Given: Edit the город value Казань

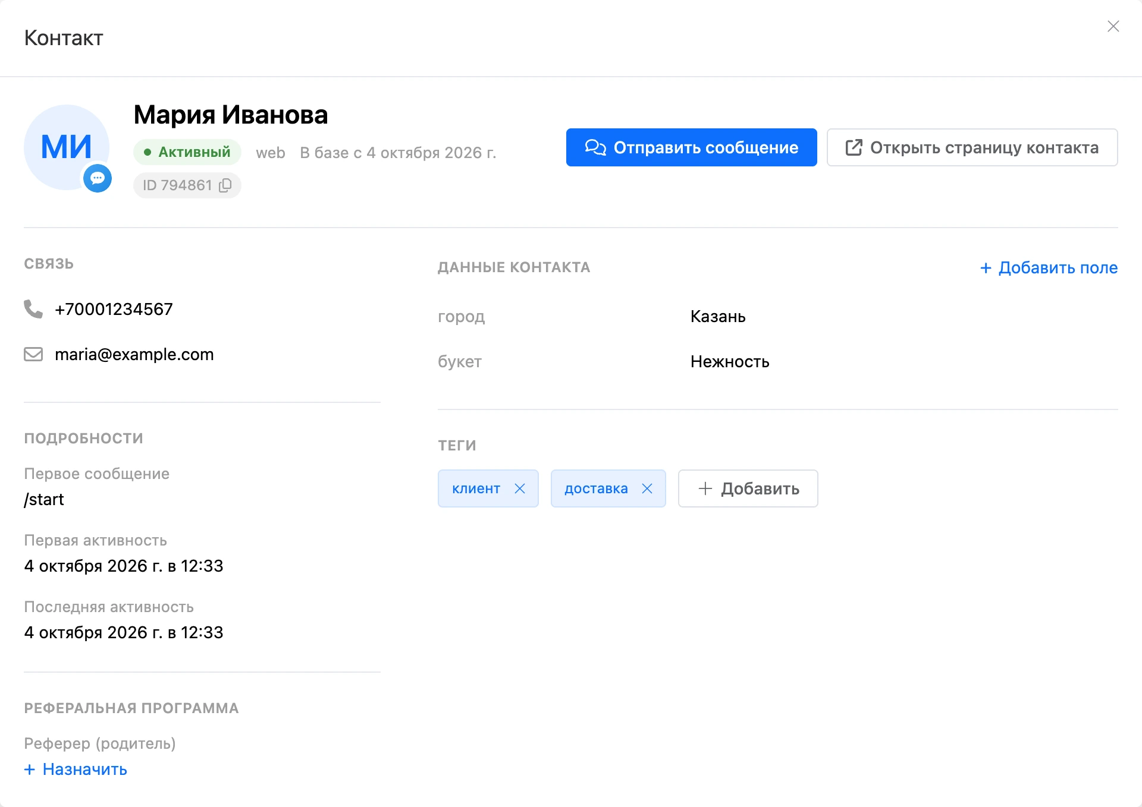Looking at the screenshot, I should pyautogui.click(x=718, y=316).
